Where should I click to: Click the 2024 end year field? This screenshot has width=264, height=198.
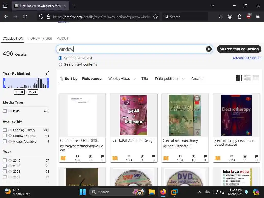pyautogui.click(x=33, y=92)
